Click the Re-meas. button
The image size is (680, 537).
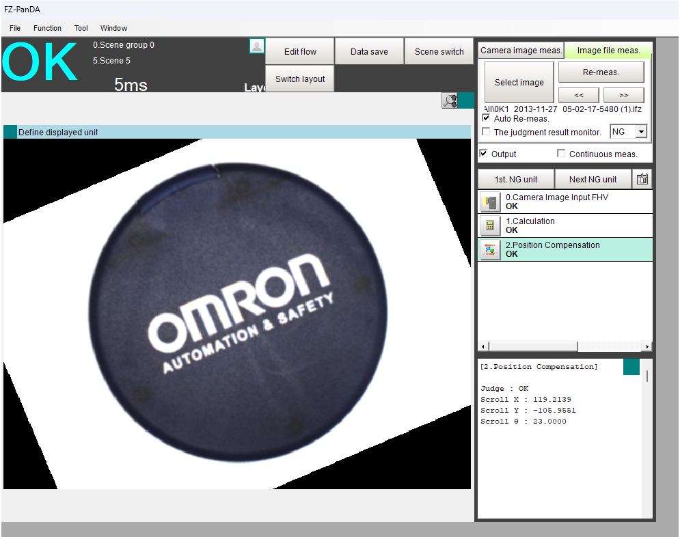601,72
